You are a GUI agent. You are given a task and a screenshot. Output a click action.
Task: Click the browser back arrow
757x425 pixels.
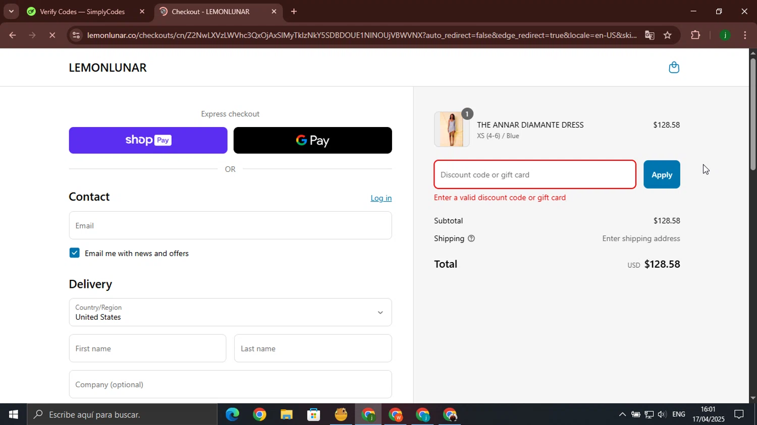[x=12, y=35]
